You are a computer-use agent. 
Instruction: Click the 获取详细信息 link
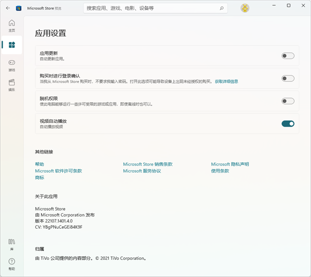tap(227, 81)
